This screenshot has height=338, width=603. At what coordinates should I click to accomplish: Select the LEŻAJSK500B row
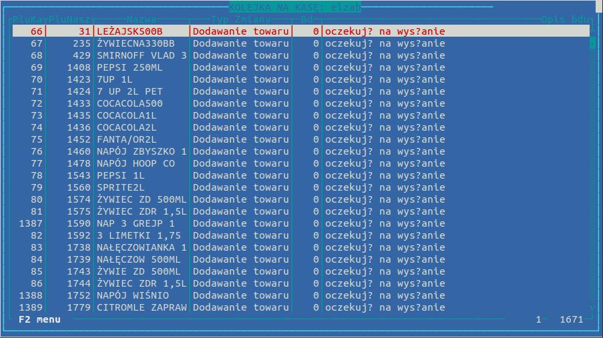pos(300,31)
